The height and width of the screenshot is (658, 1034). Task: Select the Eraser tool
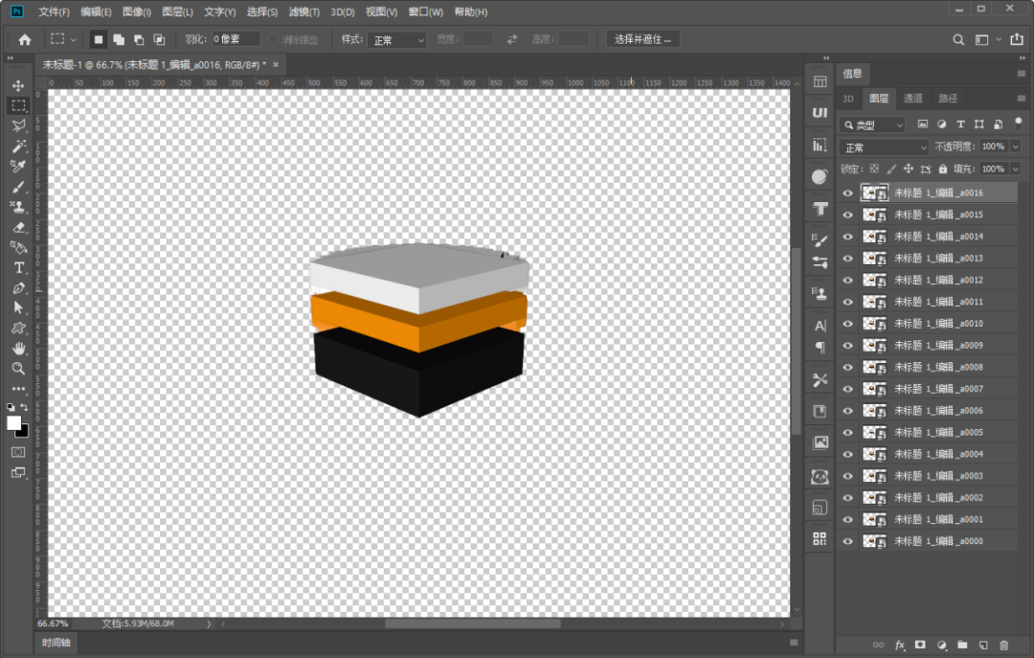(18, 227)
